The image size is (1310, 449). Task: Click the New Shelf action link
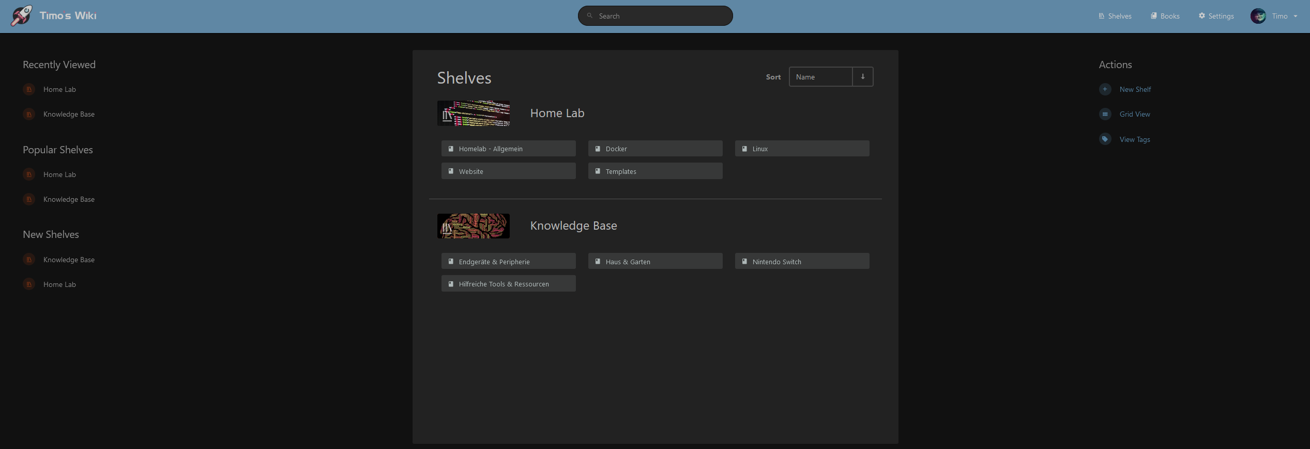tap(1135, 89)
